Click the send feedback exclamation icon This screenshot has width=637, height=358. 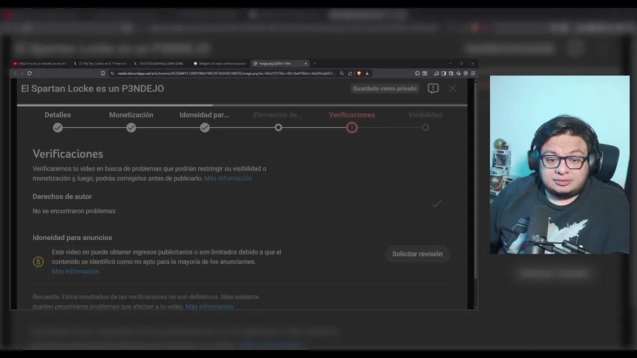tap(433, 89)
